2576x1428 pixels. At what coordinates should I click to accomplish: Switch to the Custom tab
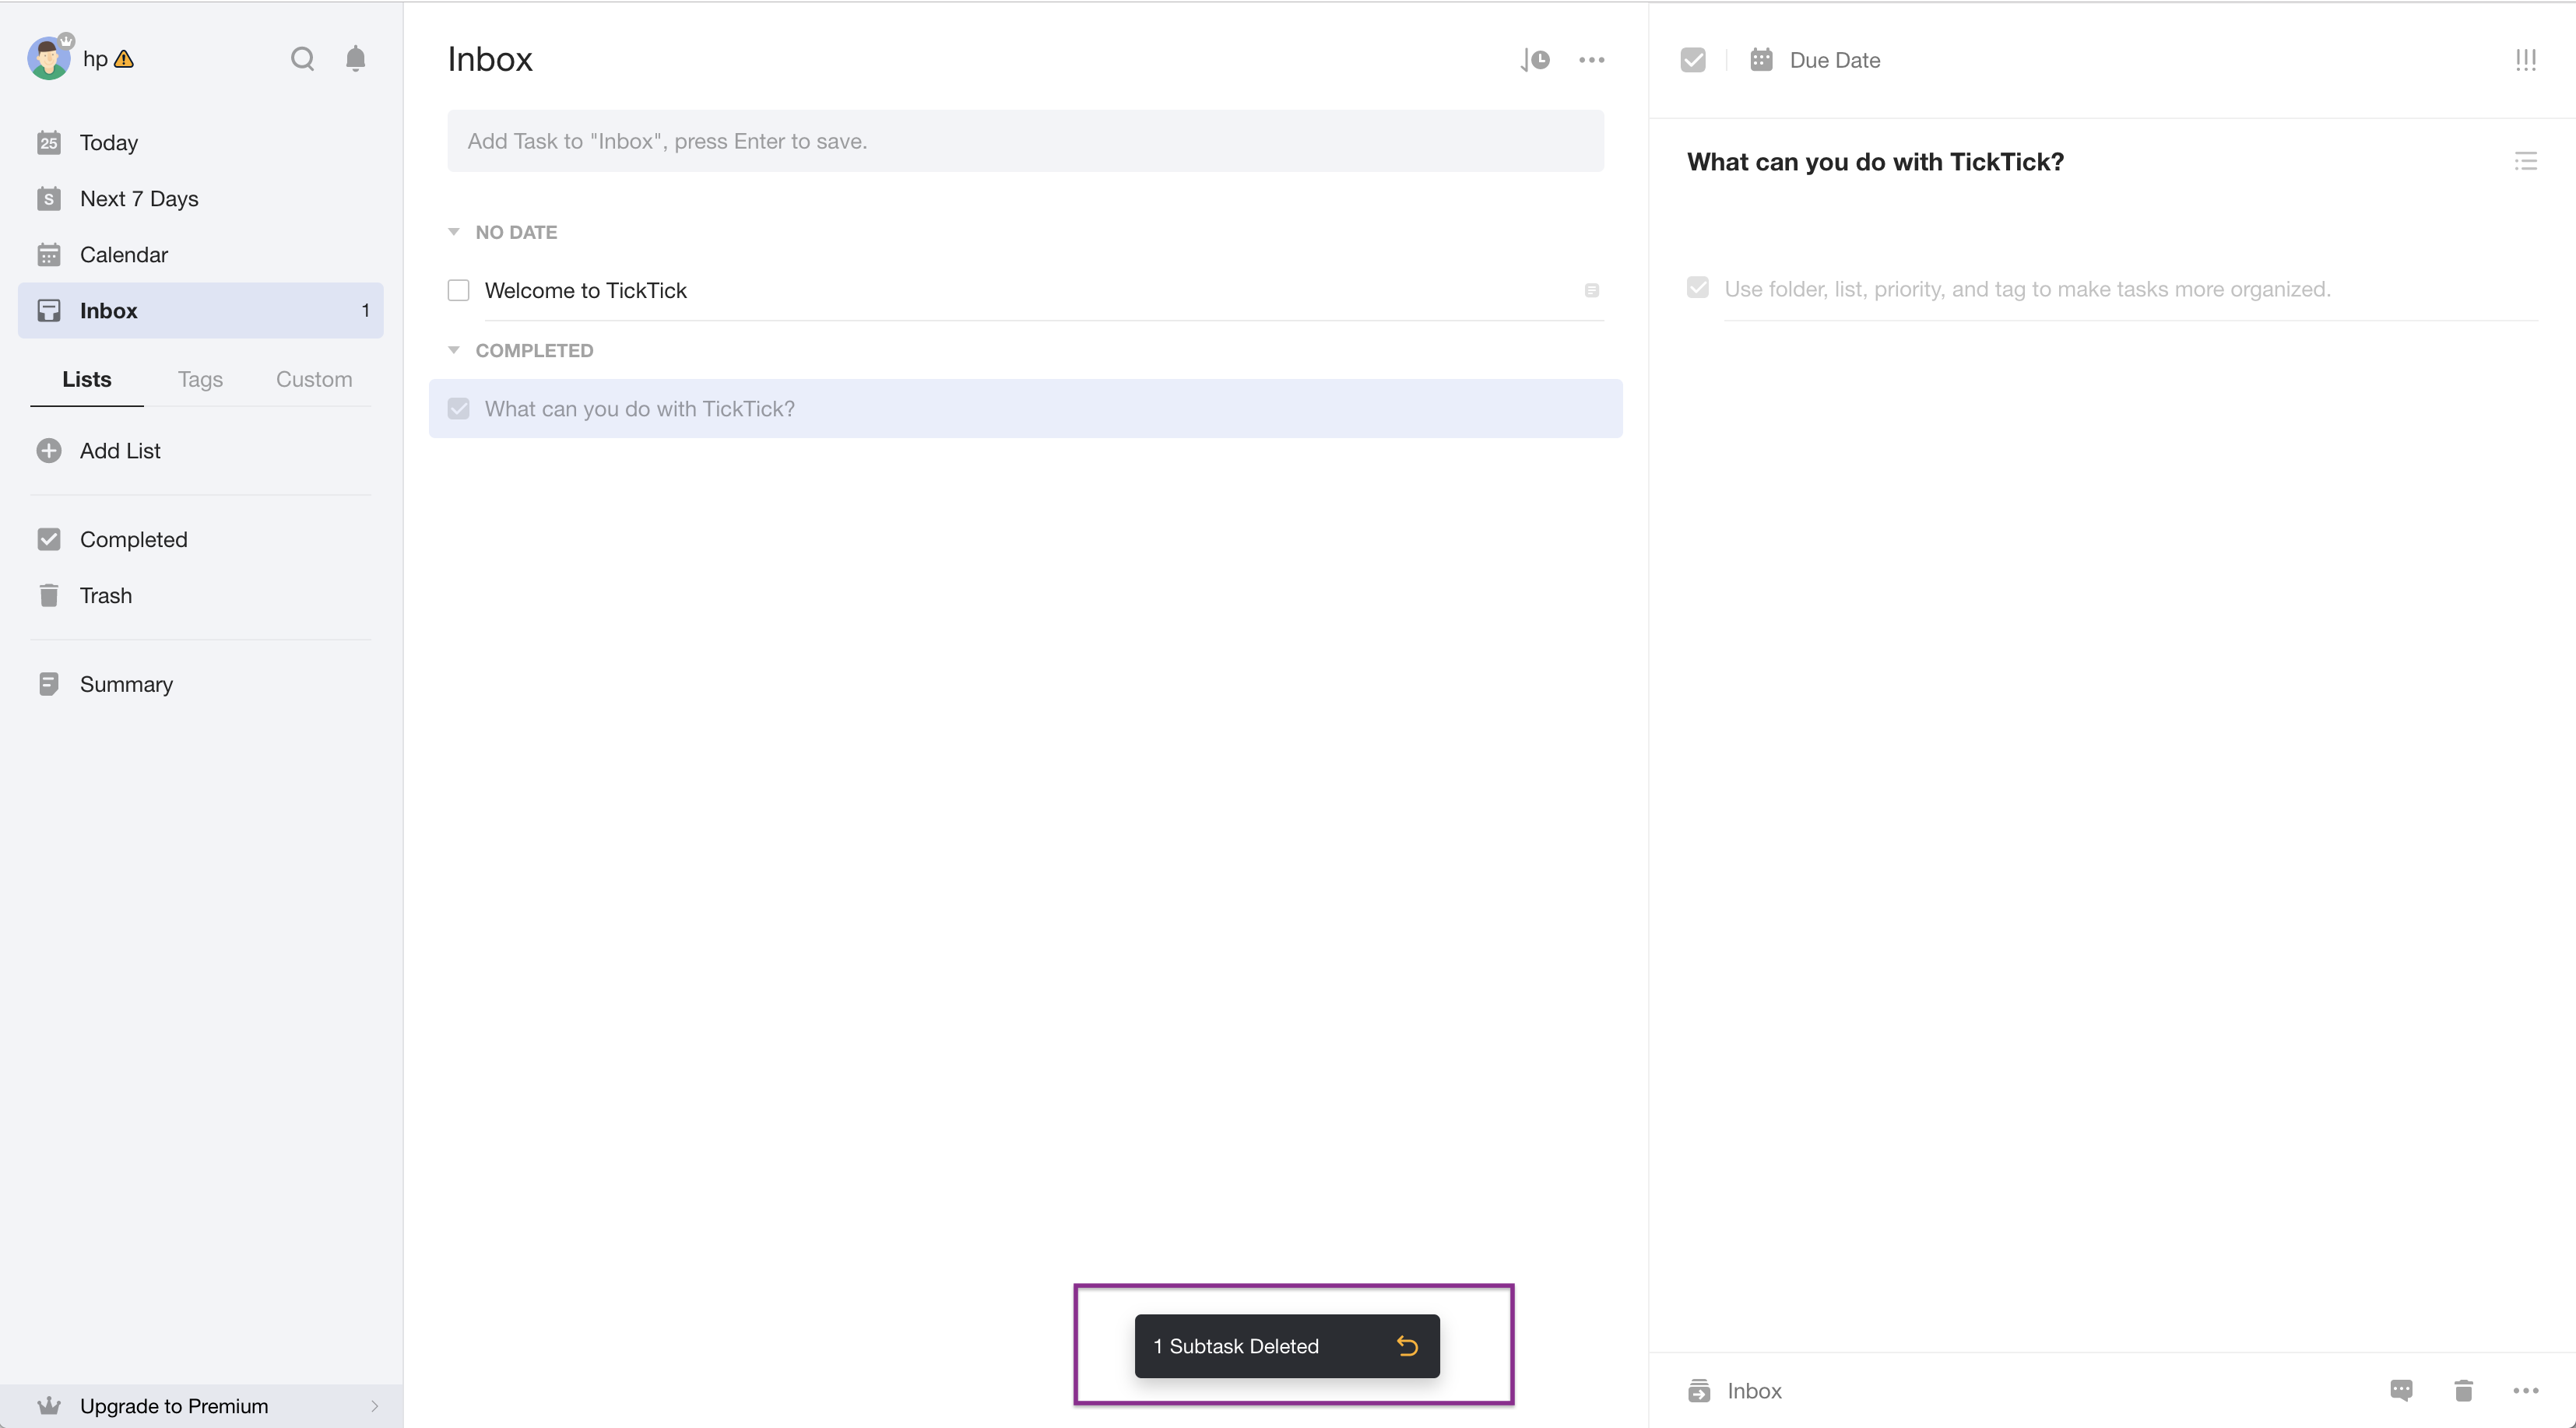314,379
